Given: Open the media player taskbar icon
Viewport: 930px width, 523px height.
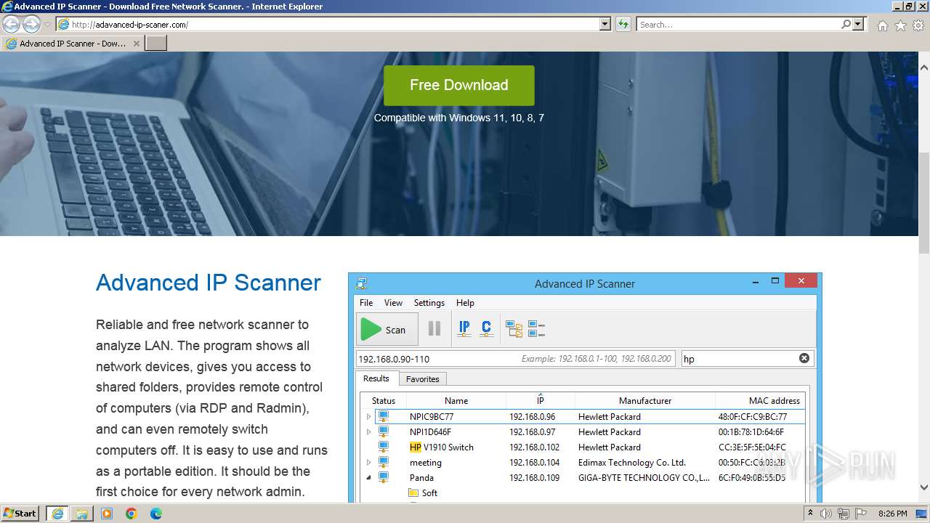Looking at the screenshot, I should [x=107, y=514].
